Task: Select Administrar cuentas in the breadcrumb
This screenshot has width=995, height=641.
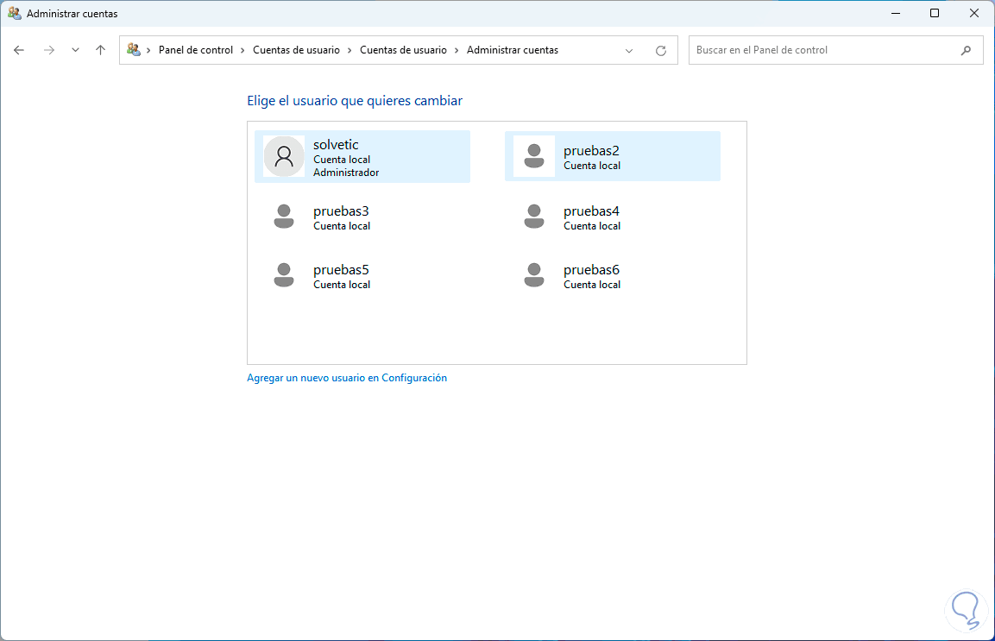Action: click(511, 50)
